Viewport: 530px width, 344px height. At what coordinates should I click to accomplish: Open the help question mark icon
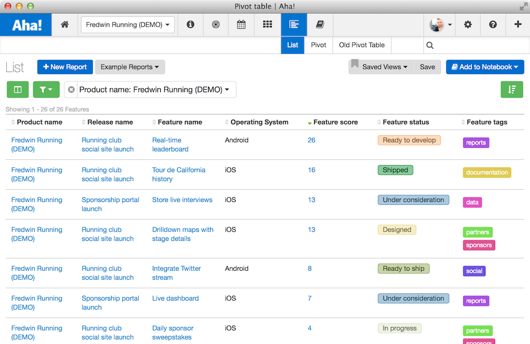click(x=493, y=25)
